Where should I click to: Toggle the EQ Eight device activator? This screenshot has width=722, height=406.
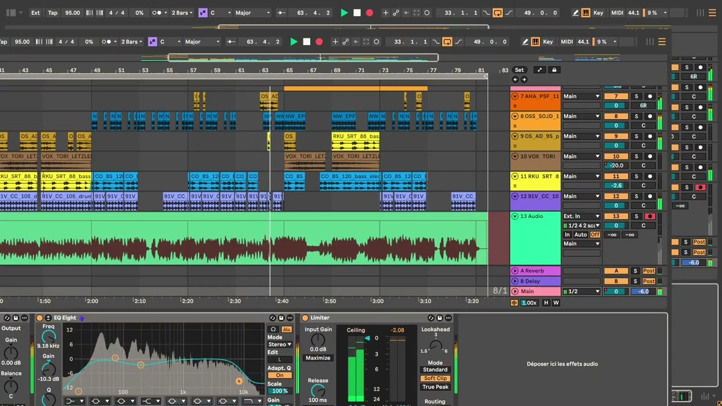39,318
